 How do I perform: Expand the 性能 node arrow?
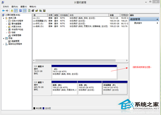6,33
